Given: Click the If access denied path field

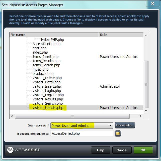Looking at the screenshot, I should (82, 133).
